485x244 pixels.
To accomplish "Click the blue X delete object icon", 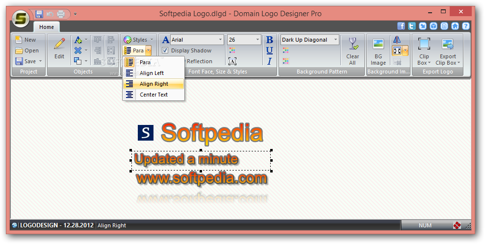I will [78, 50].
